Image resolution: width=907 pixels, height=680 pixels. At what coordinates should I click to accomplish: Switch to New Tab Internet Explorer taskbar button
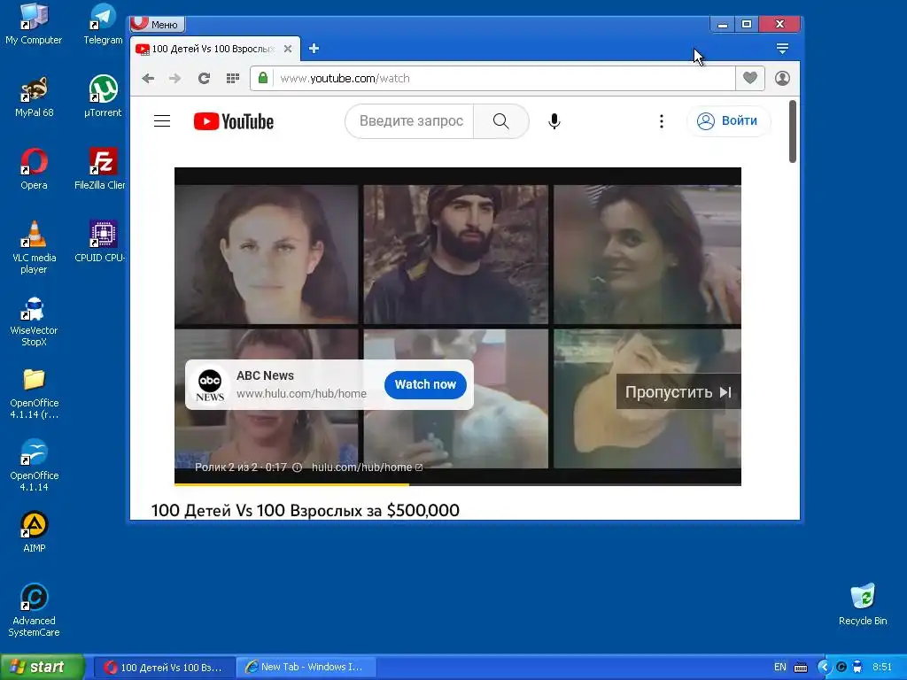pyautogui.click(x=306, y=668)
